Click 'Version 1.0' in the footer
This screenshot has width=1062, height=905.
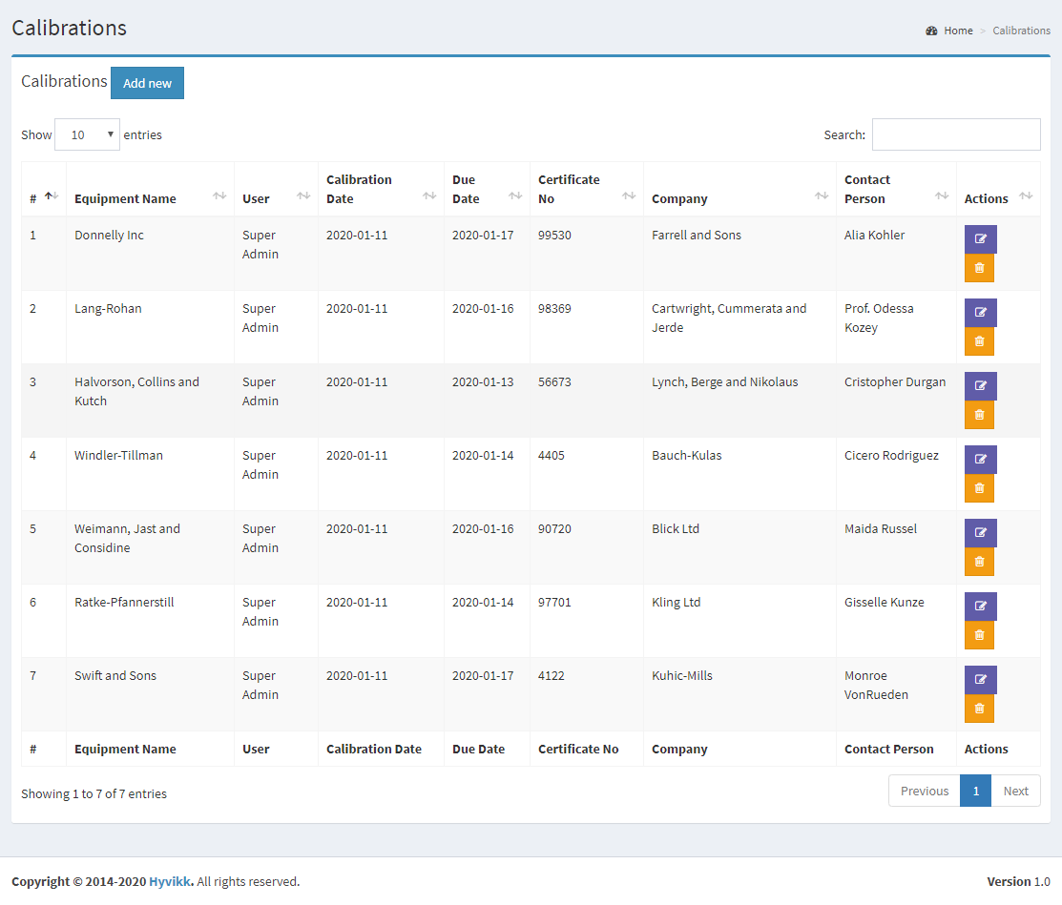[1019, 881]
